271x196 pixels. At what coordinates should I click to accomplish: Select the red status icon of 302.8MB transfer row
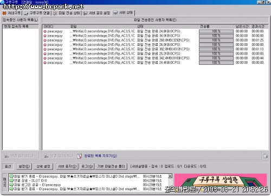pos(45,49)
